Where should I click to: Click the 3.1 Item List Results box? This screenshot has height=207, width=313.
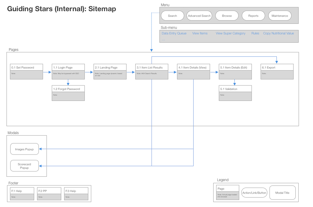pos(152,71)
